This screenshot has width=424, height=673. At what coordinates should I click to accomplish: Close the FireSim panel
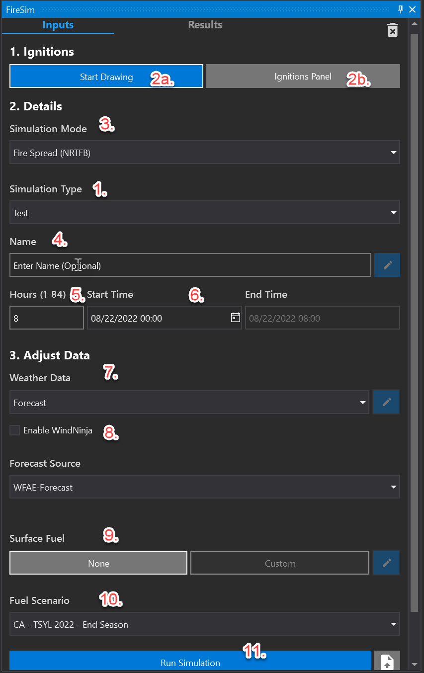point(412,9)
